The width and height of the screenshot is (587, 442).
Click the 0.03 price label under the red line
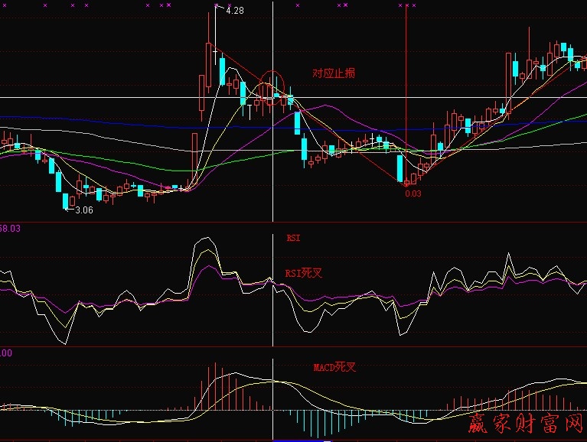[x=413, y=193]
